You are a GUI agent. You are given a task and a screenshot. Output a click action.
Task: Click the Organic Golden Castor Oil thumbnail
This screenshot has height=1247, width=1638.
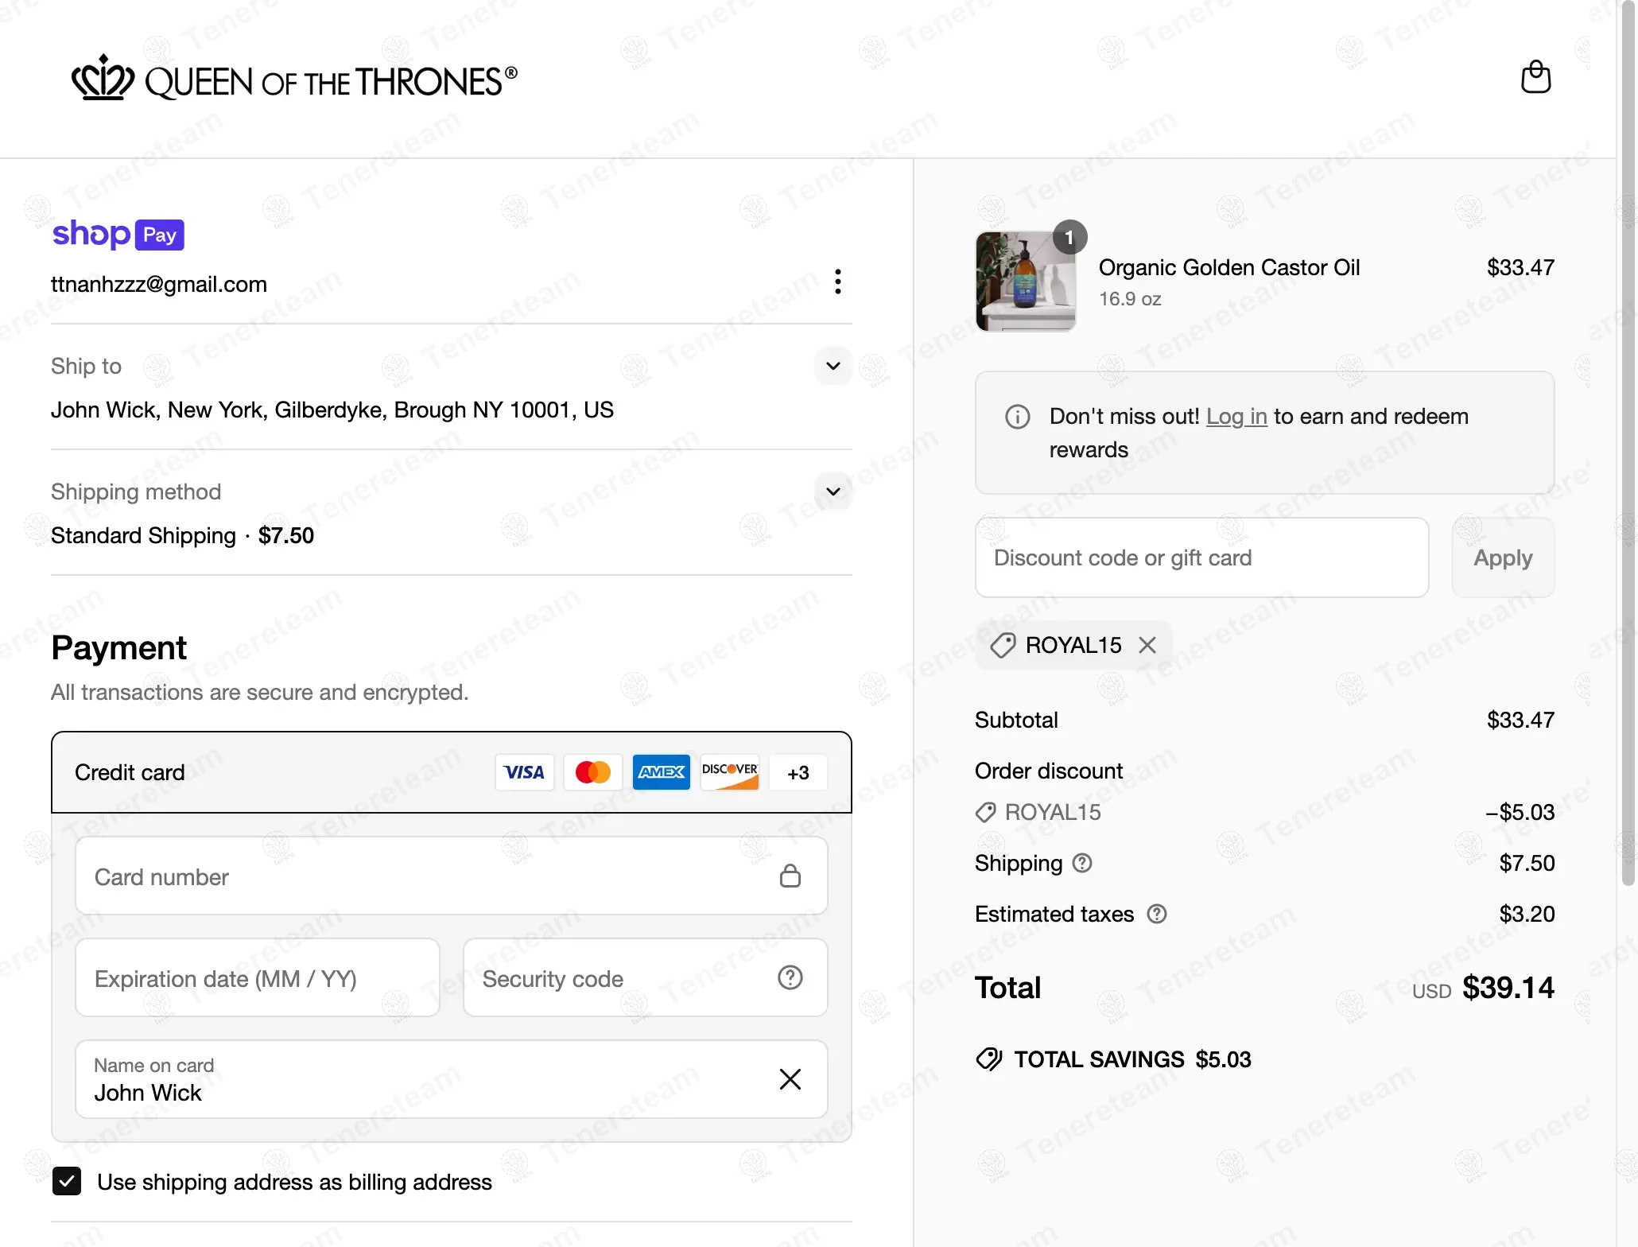click(1025, 282)
